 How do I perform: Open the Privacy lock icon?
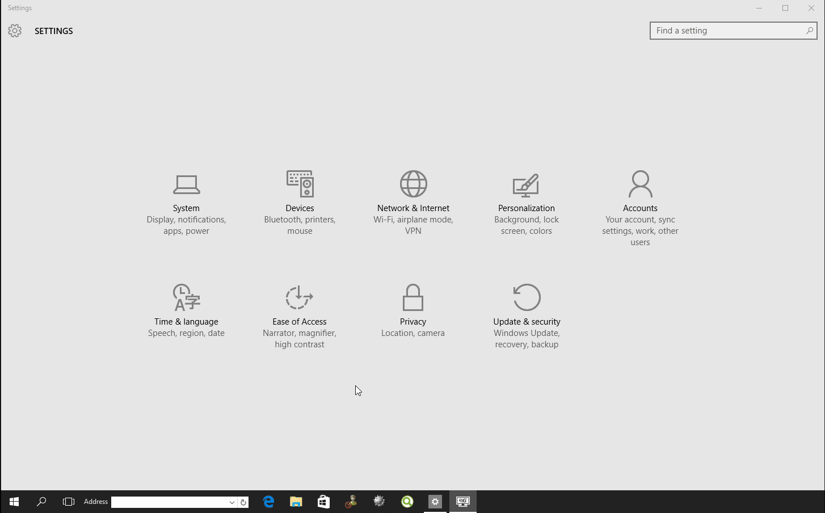[413, 297]
